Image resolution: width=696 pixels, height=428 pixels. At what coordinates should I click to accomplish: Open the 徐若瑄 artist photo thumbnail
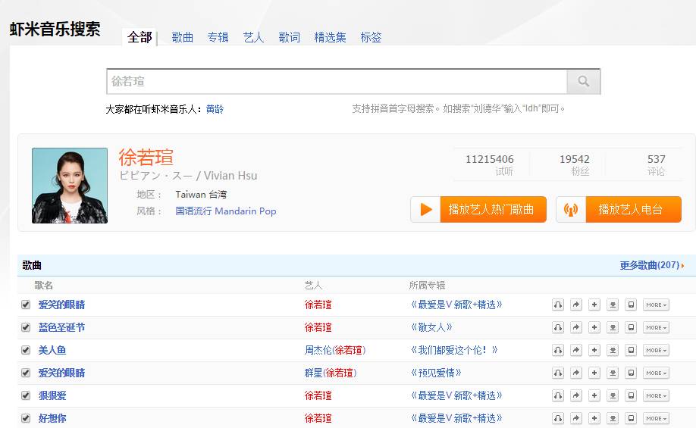(70, 186)
